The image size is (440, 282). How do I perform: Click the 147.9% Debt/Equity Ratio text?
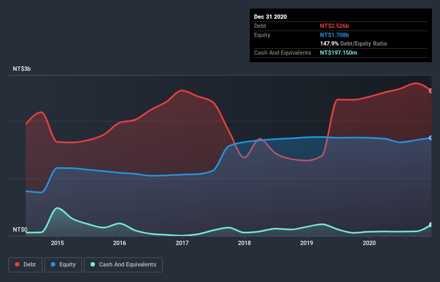point(353,44)
